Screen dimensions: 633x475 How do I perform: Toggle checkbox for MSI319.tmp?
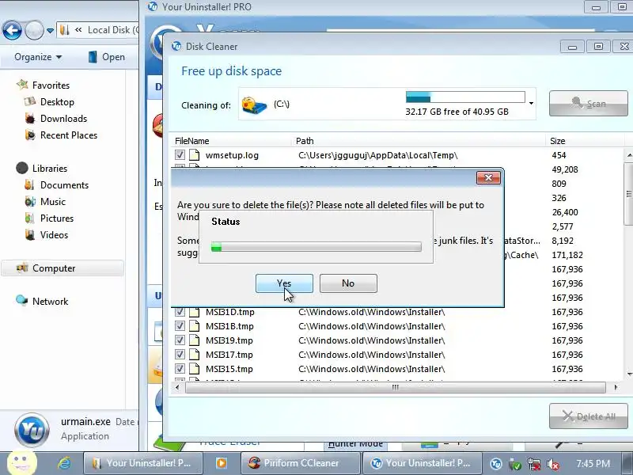tap(180, 340)
